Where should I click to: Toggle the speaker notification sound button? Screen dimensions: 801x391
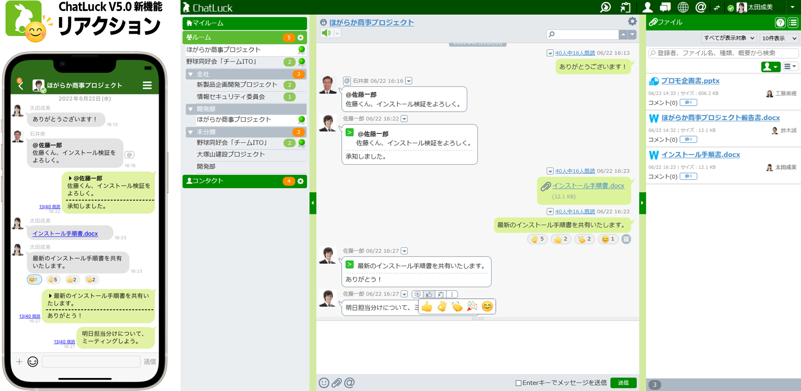326,33
